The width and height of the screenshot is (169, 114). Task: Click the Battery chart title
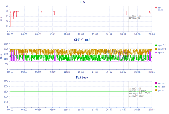tap(82, 78)
